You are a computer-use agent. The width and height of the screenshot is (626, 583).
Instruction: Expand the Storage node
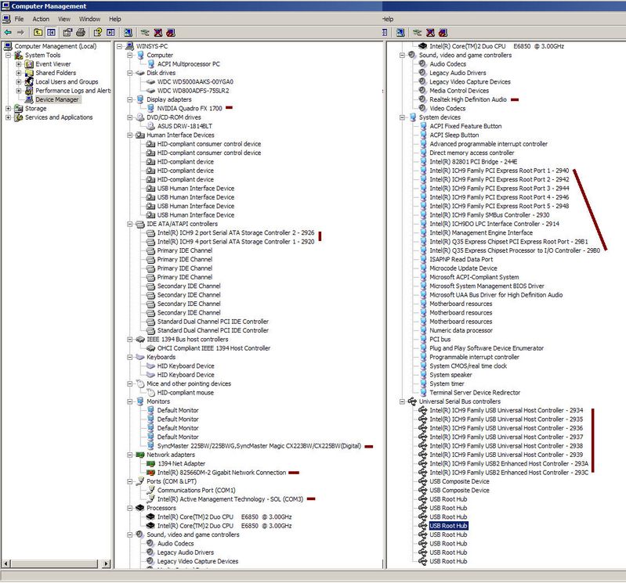[9, 108]
